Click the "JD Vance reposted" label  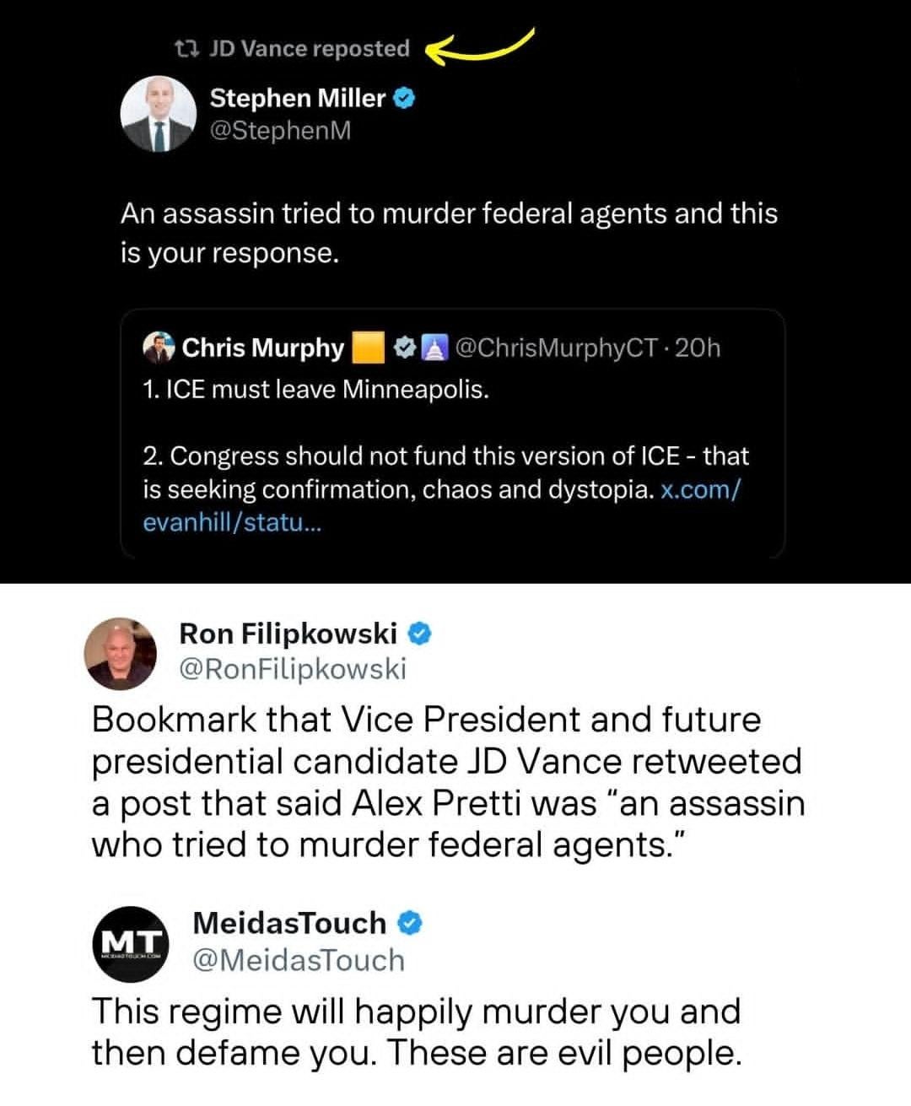[x=309, y=49]
